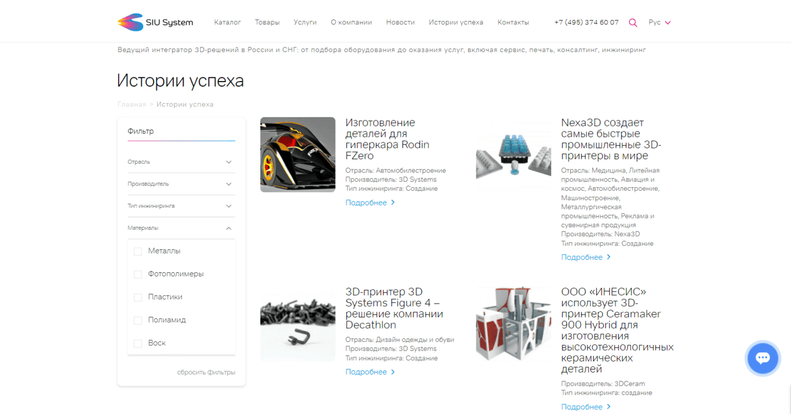Open the Новости menu item
The height and width of the screenshot is (414, 791).
pos(400,22)
